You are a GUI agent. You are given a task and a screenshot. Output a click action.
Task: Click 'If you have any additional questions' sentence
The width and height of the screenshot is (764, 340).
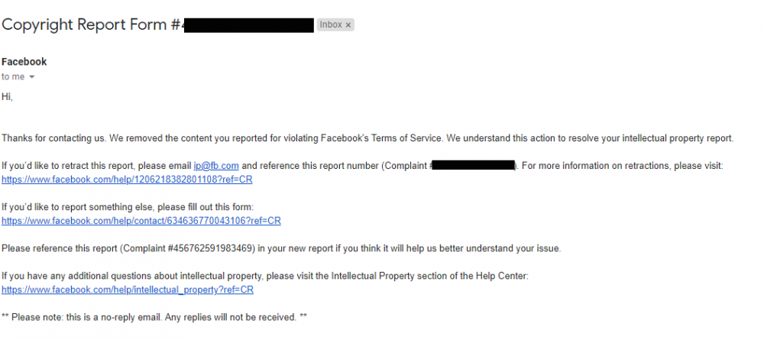265,276
